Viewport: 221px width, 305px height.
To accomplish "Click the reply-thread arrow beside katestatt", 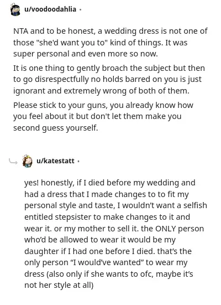I will tap(13, 161).
